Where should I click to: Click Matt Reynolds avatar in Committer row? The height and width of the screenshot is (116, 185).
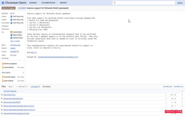pos(11,23)
